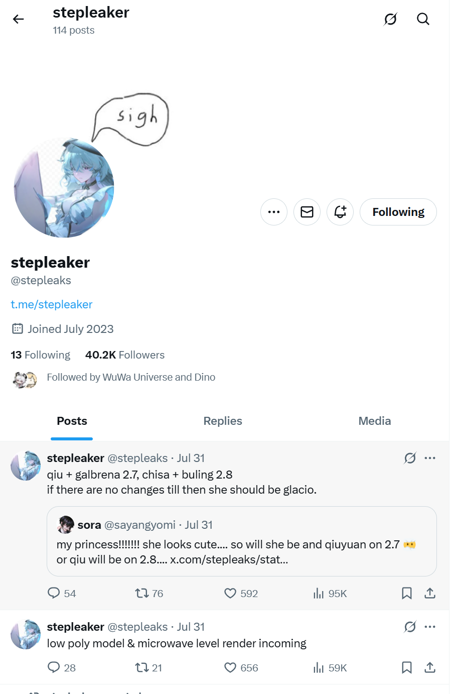Open more options on low poly post
The image size is (452, 694).
(430, 627)
